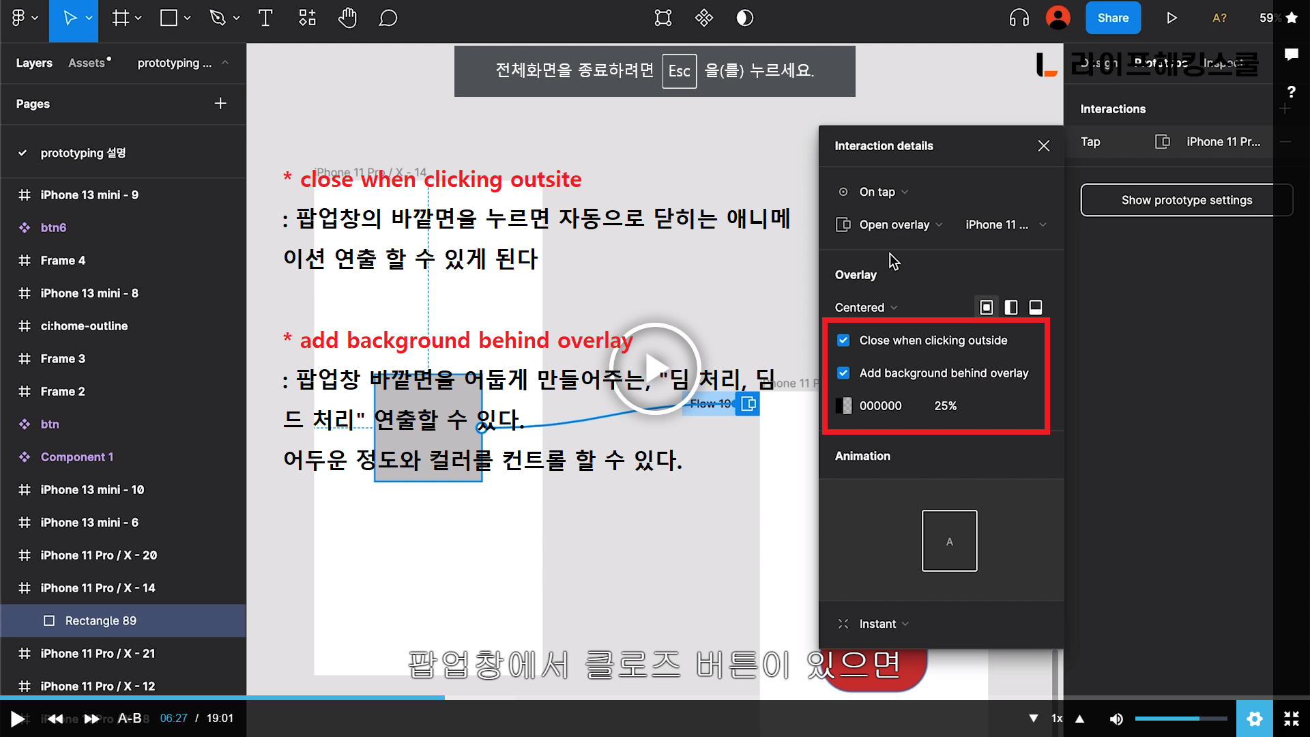Choose bottom-center overlay position icon
Viewport: 1310px width, 737px height.
click(x=1035, y=308)
